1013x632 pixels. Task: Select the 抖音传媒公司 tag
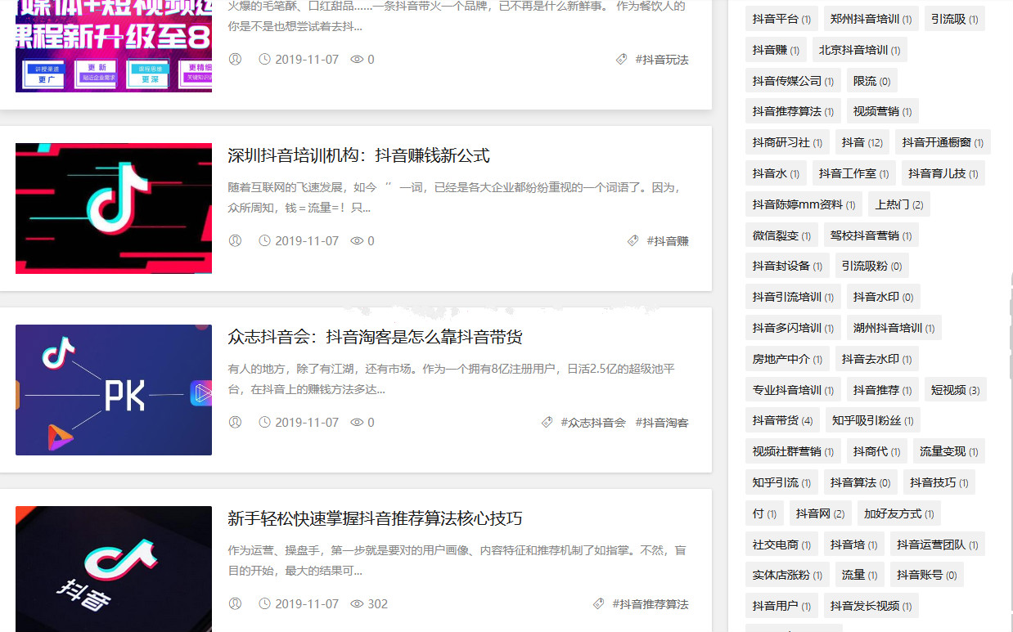click(793, 81)
